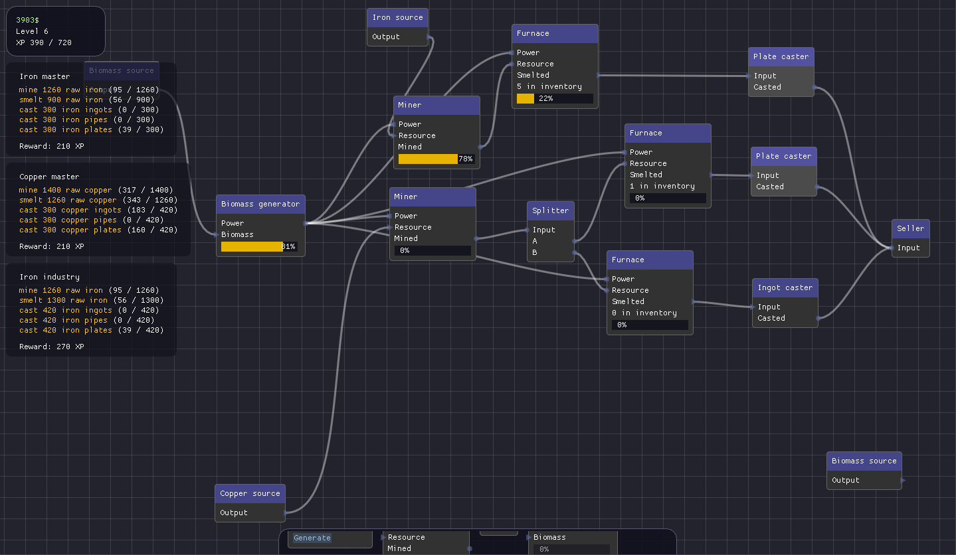Image resolution: width=956 pixels, height=555 pixels.
Task: Click the Resource label in the bottom bar
Action: 406,537
